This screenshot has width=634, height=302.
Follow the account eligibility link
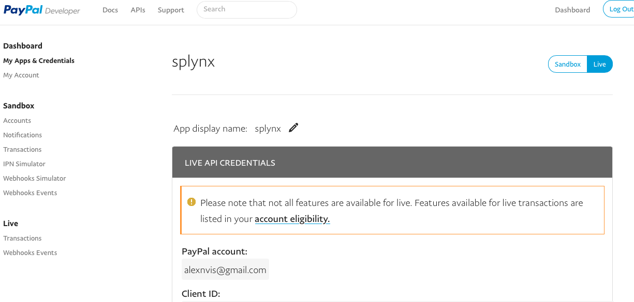[x=292, y=219]
